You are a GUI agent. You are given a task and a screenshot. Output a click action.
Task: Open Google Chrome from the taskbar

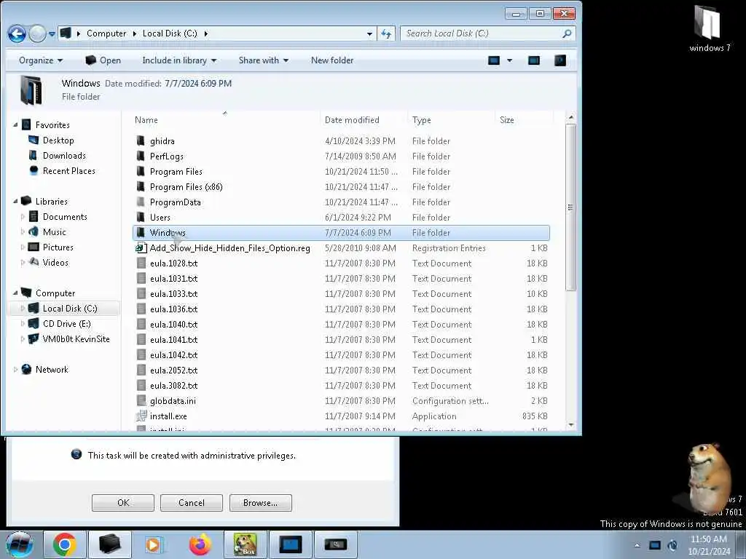[65, 544]
